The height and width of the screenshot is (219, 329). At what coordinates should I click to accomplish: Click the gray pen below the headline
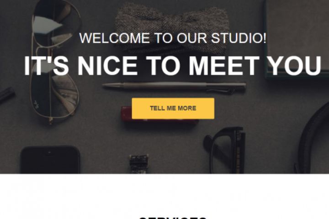[x=174, y=87]
